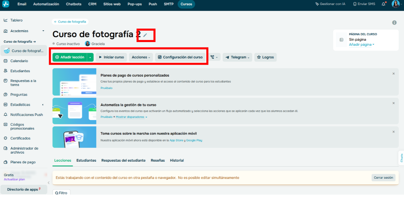Click the Cerrar sesión button
This screenshot has width=404, height=212.
(x=383, y=178)
